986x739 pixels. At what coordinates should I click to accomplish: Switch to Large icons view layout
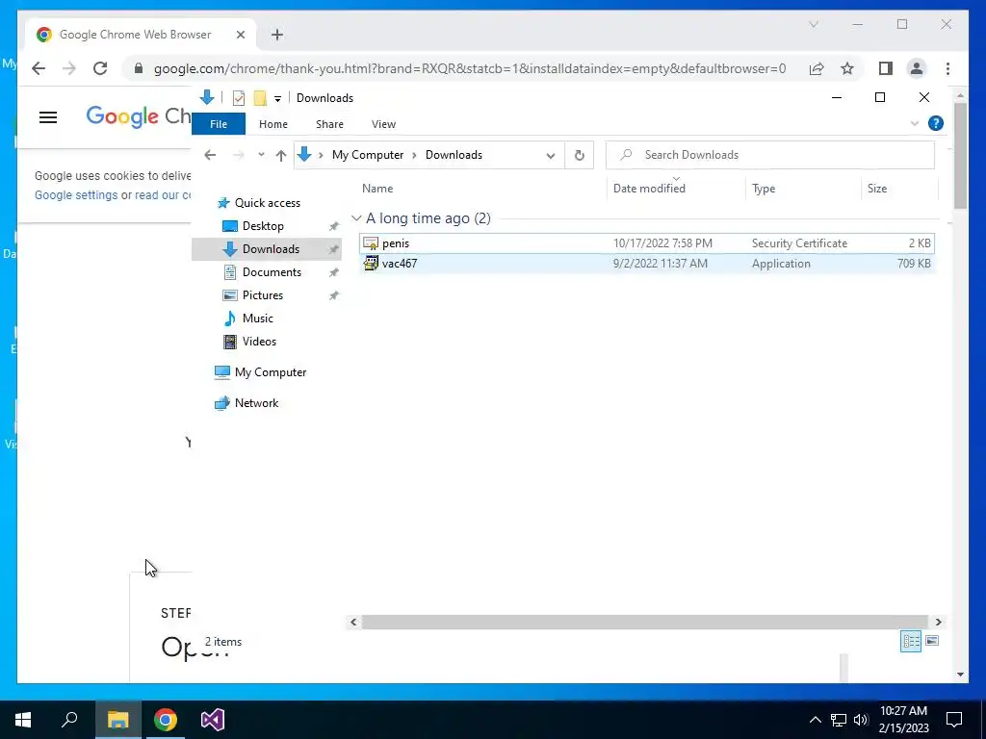[932, 641]
